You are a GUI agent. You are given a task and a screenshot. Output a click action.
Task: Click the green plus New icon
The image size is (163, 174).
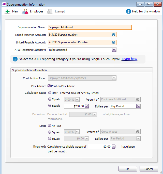(7, 11)
